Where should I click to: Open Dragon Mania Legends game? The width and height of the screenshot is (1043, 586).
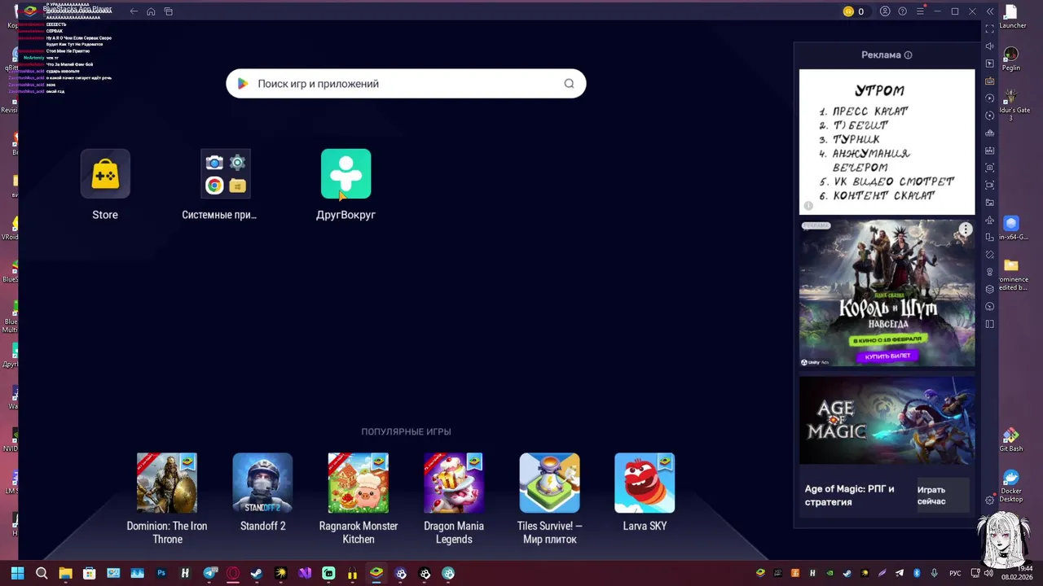[x=454, y=498]
